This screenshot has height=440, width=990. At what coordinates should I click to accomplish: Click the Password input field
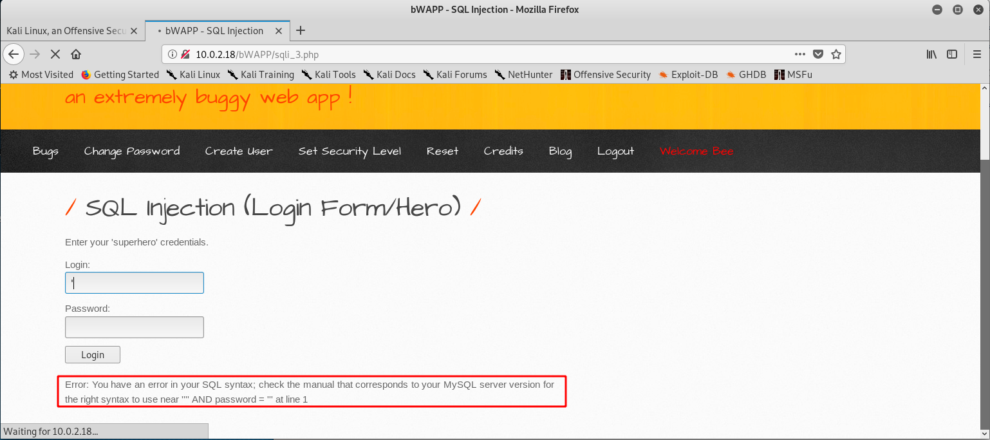point(134,327)
